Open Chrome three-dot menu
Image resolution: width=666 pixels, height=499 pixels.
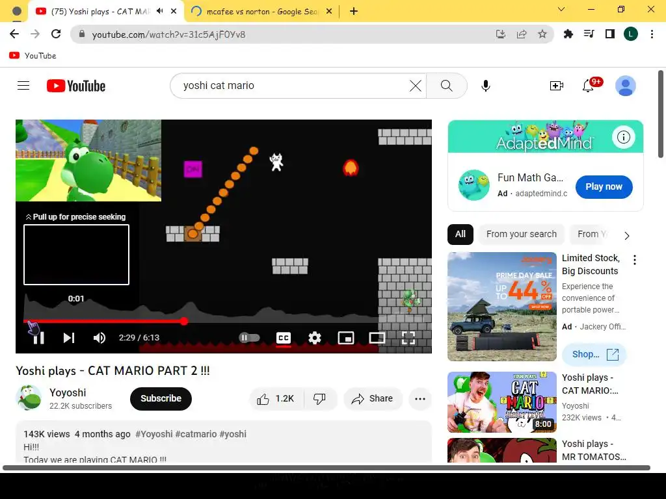click(652, 34)
